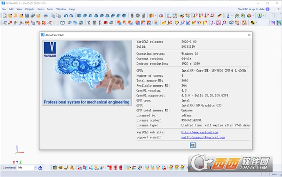This screenshot has width=282, height=177.
Task: Open the Window menu
Action: pos(61,9)
